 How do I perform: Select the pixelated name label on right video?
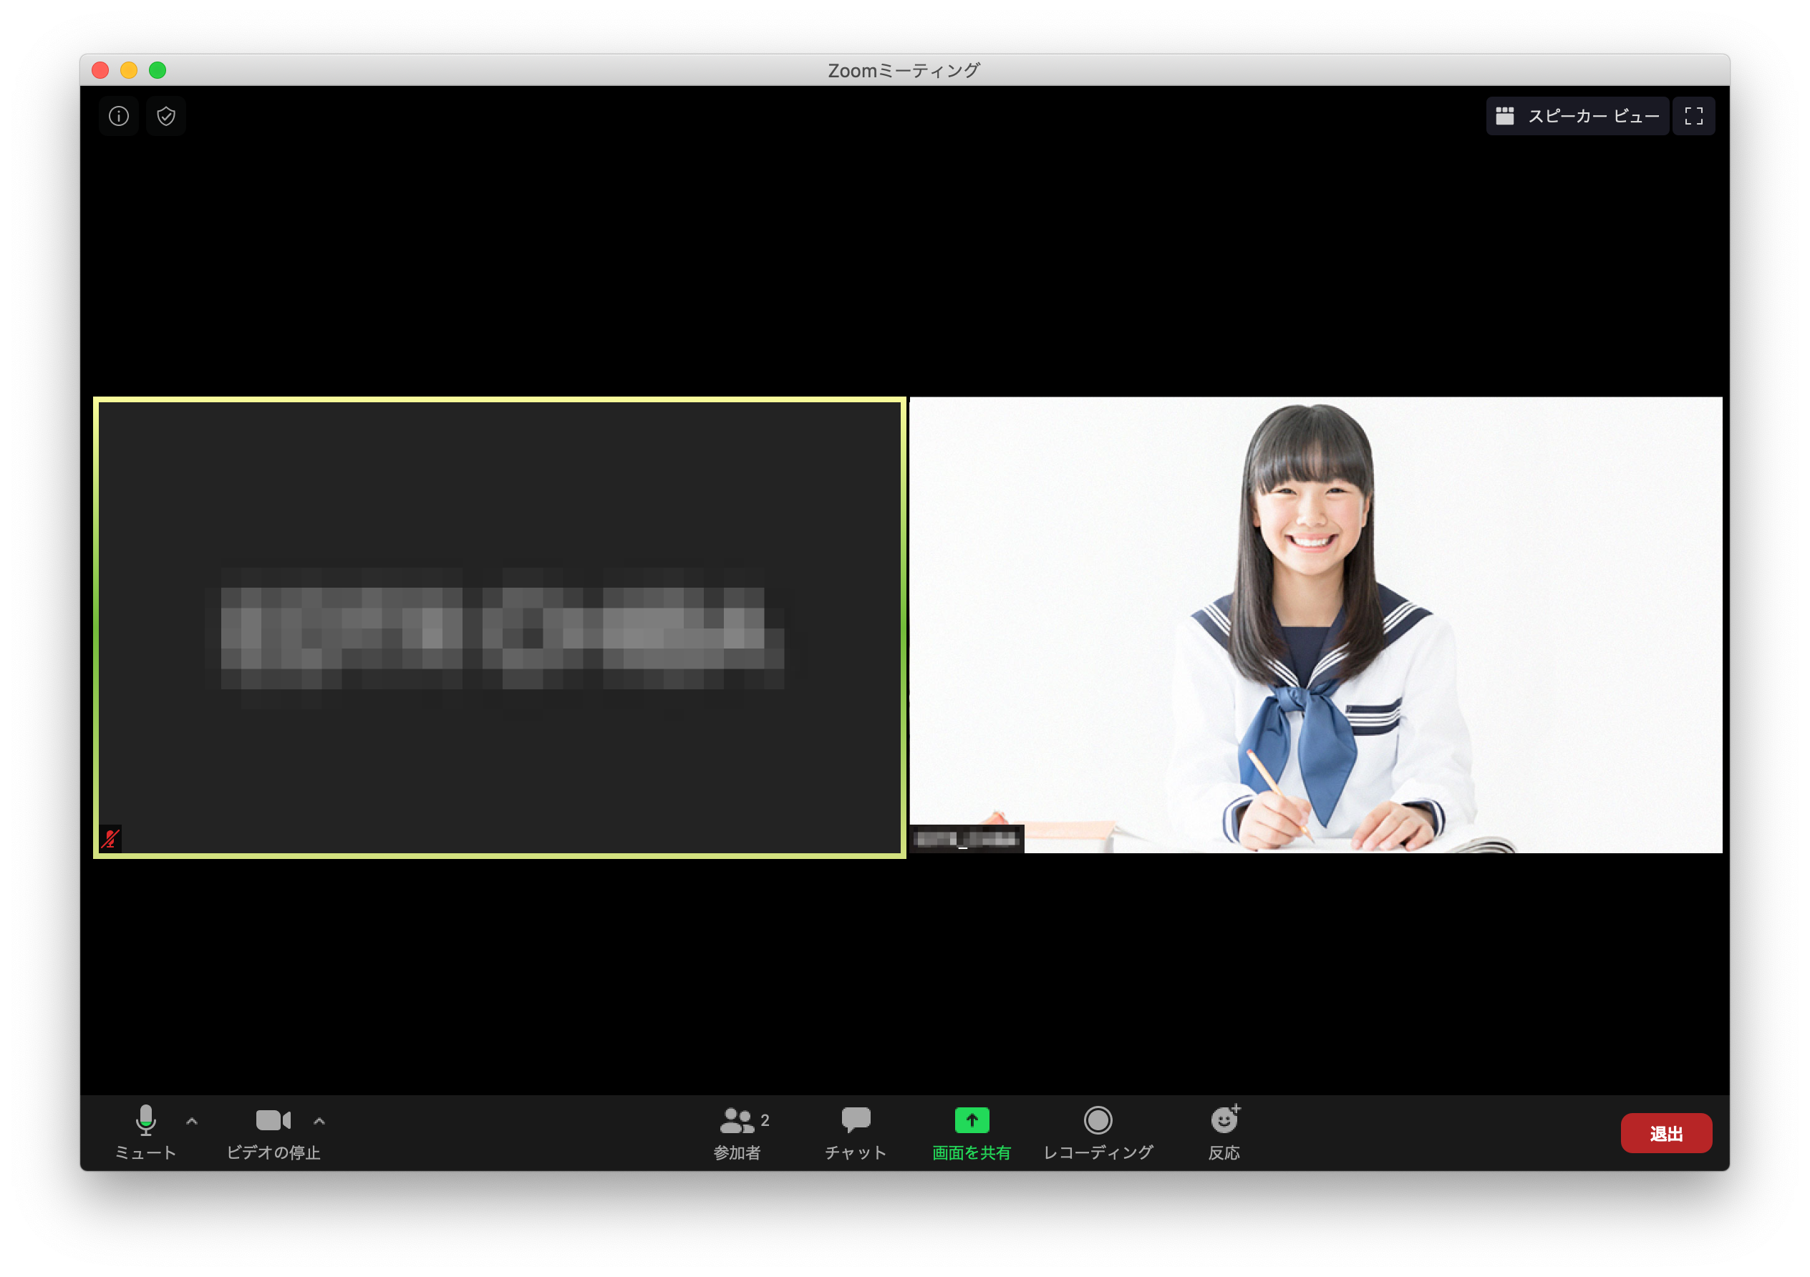(x=965, y=840)
